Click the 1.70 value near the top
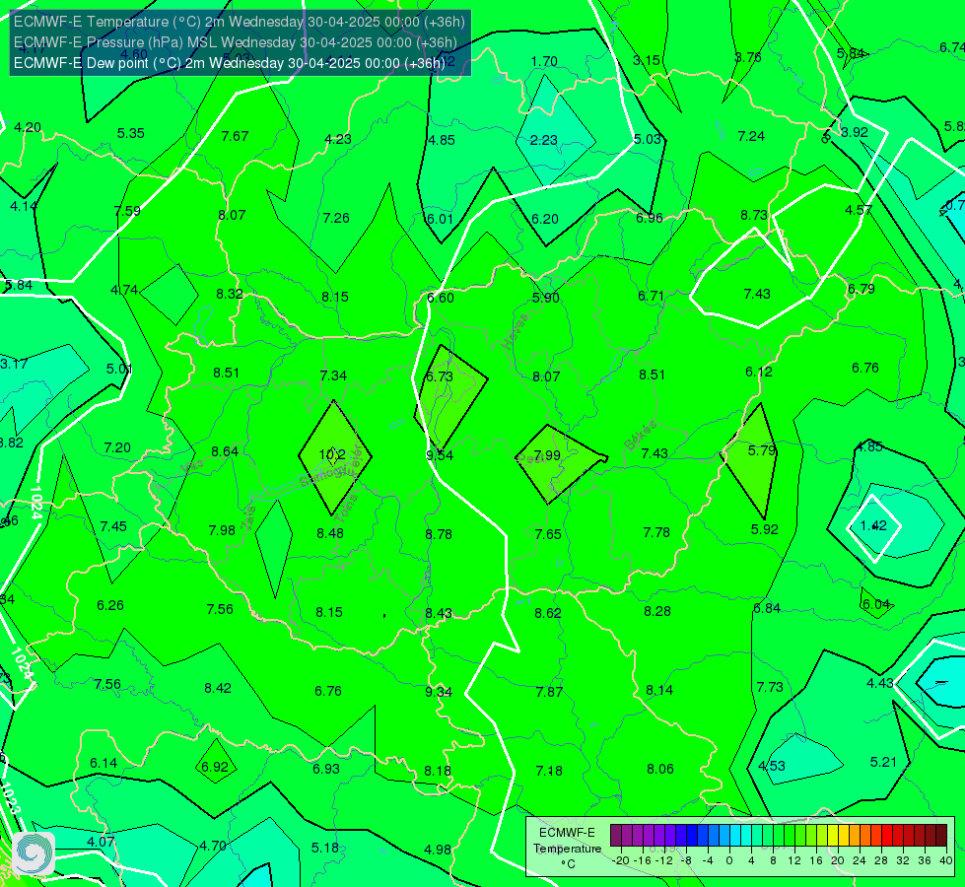The image size is (965, 887). click(x=544, y=61)
